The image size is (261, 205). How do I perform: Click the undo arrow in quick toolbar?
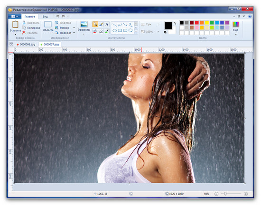coord(58,16)
